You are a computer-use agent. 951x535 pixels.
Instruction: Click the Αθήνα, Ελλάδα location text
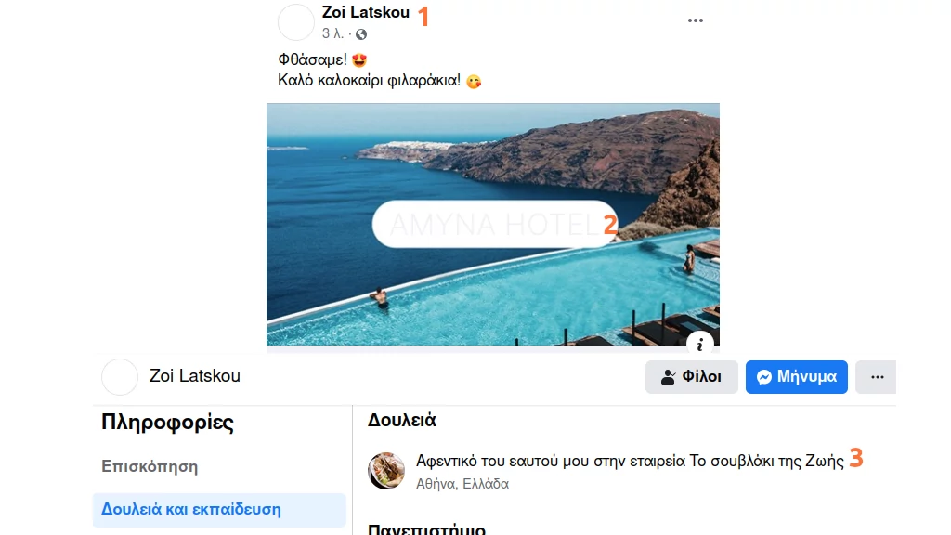462,484
